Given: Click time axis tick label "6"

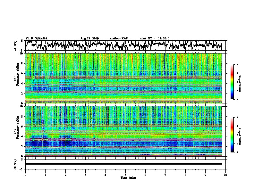Looking at the screenshot, I should point(146,175).
